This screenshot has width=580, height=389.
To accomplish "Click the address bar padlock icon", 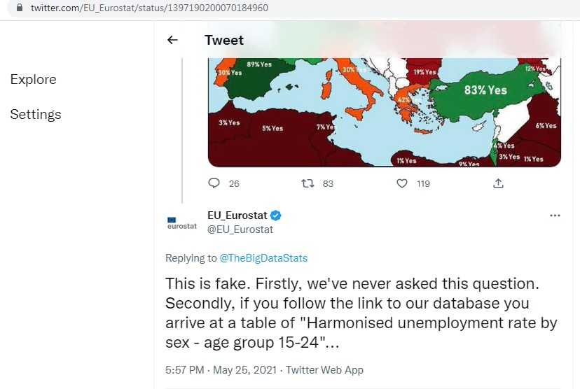I will point(19,8).
